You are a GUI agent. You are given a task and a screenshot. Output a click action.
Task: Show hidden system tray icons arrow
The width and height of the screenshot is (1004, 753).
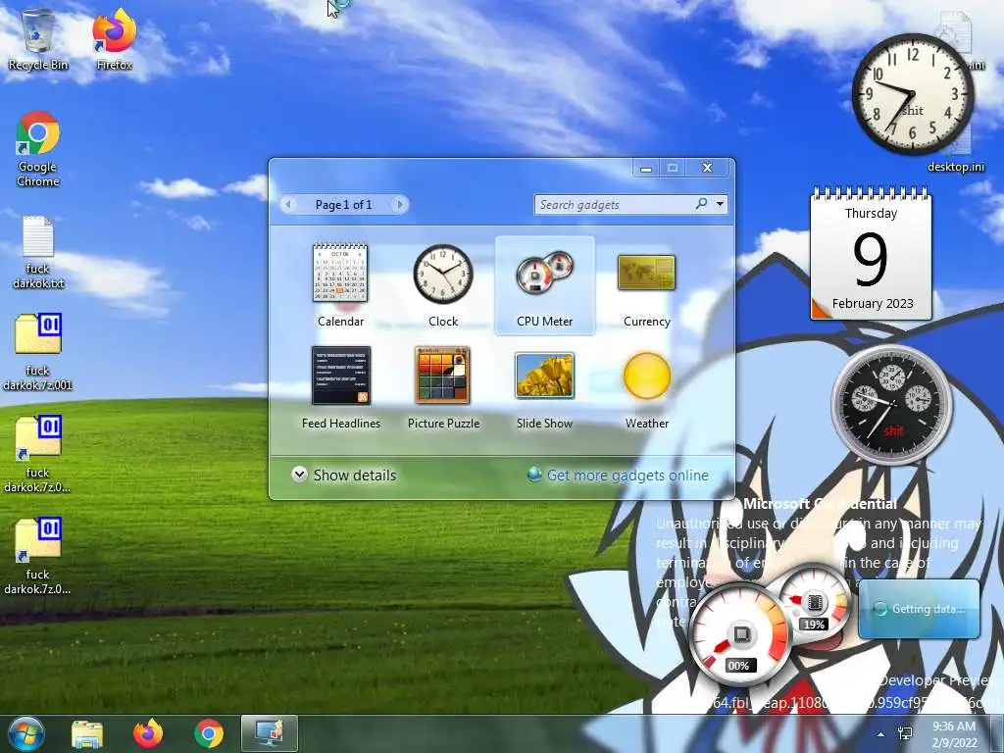click(x=881, y=734)
